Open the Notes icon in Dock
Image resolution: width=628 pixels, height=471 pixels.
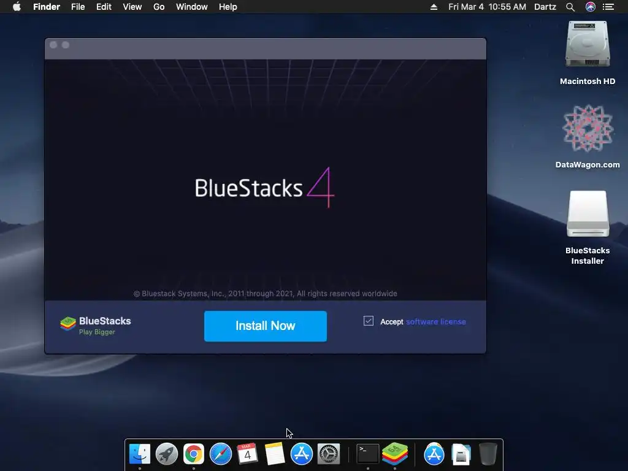click(274, 454)
